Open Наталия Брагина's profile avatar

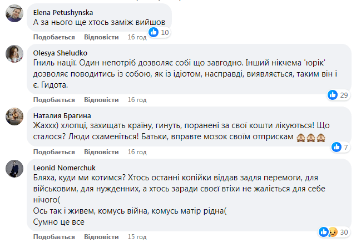coord(14,117)
